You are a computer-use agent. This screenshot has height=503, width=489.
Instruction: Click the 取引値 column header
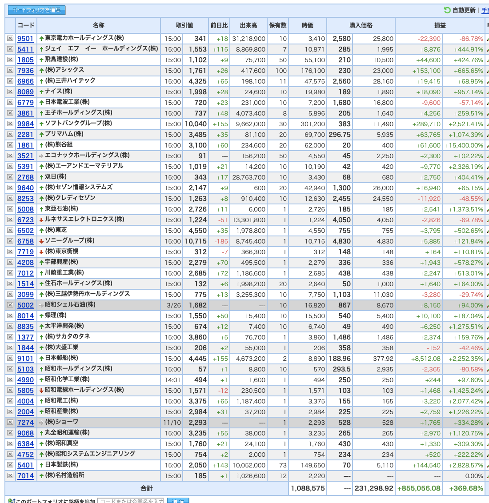coord(184,25)
